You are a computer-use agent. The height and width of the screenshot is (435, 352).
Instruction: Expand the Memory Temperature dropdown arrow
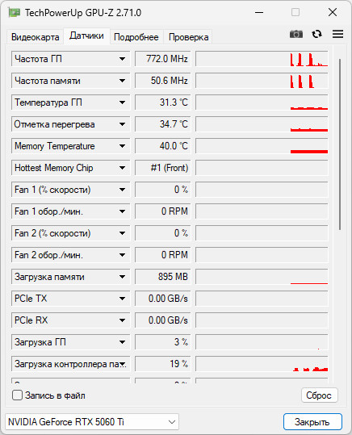point(122,146)
